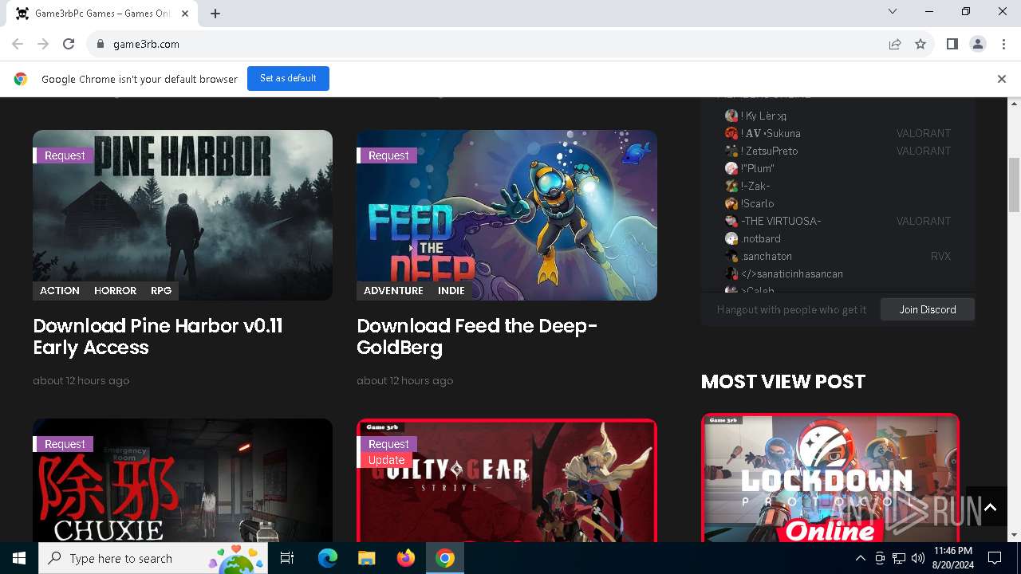Click the Request tag on Pine Harbor
The height and width of the screenshot is (574, 1021).
click(x=63, y=155)
